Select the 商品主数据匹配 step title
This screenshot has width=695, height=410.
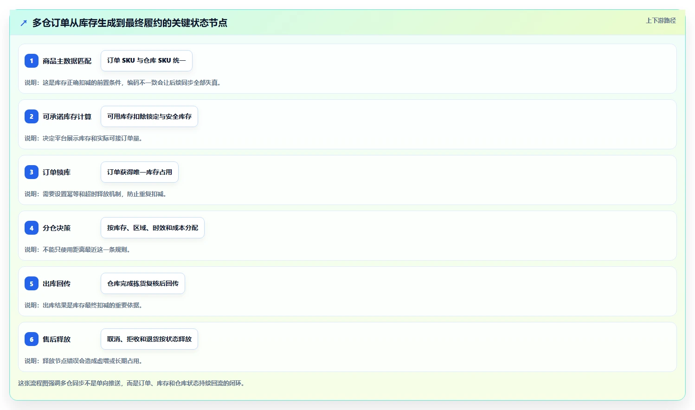[67, 61]
